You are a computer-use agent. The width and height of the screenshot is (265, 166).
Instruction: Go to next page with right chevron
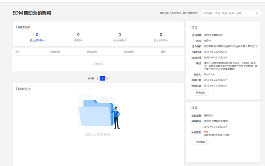coord(107,78)
